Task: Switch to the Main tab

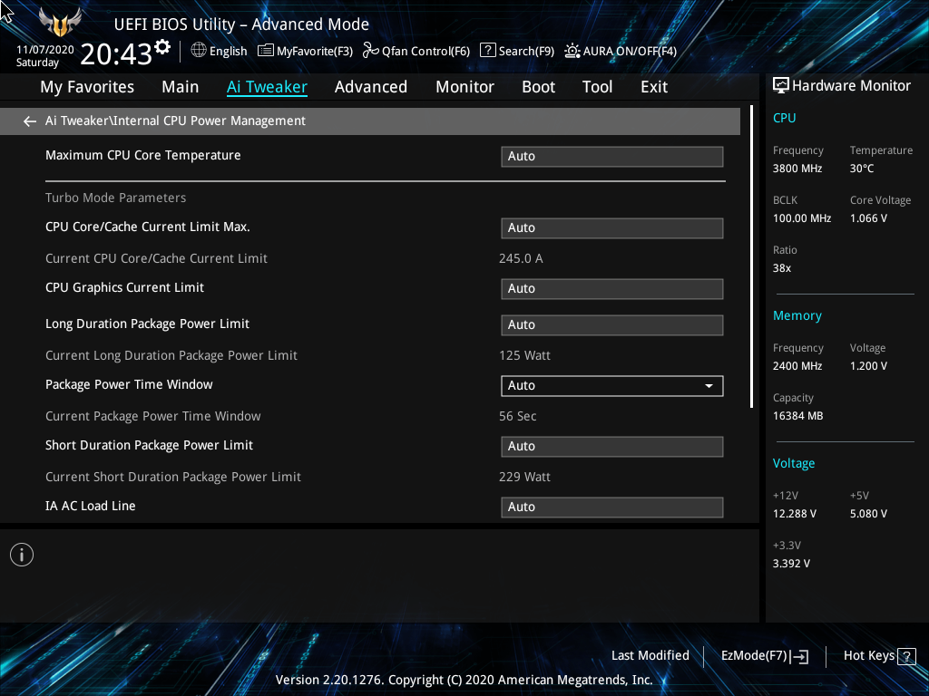Action: [x=181, y=87]
